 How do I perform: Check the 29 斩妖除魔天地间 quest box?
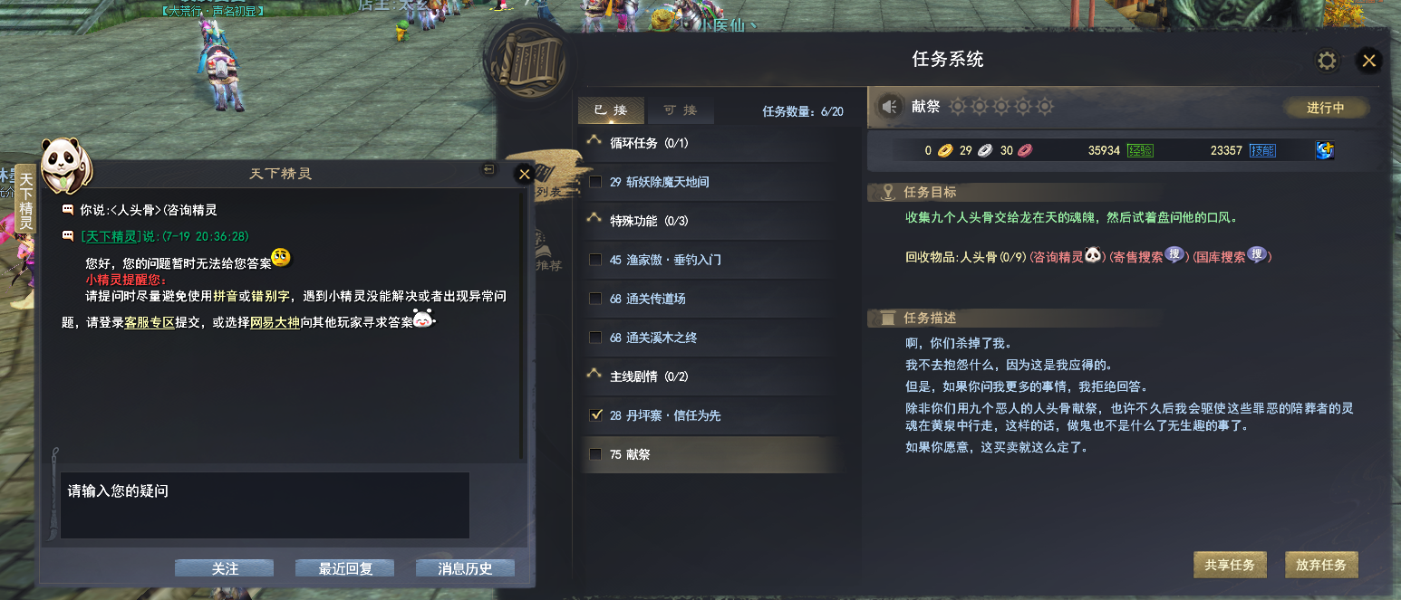point(595,182)
